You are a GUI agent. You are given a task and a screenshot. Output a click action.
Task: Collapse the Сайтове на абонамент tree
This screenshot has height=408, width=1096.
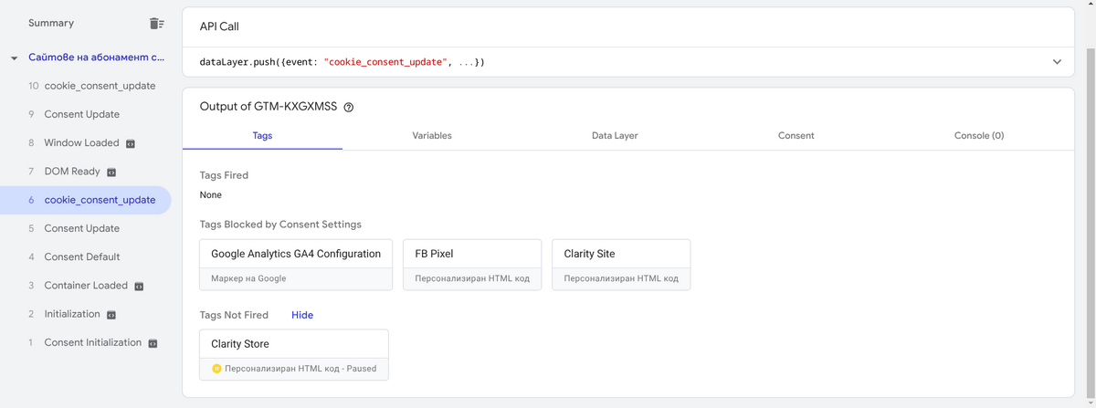pyautogui.click(x=14, y=58)
